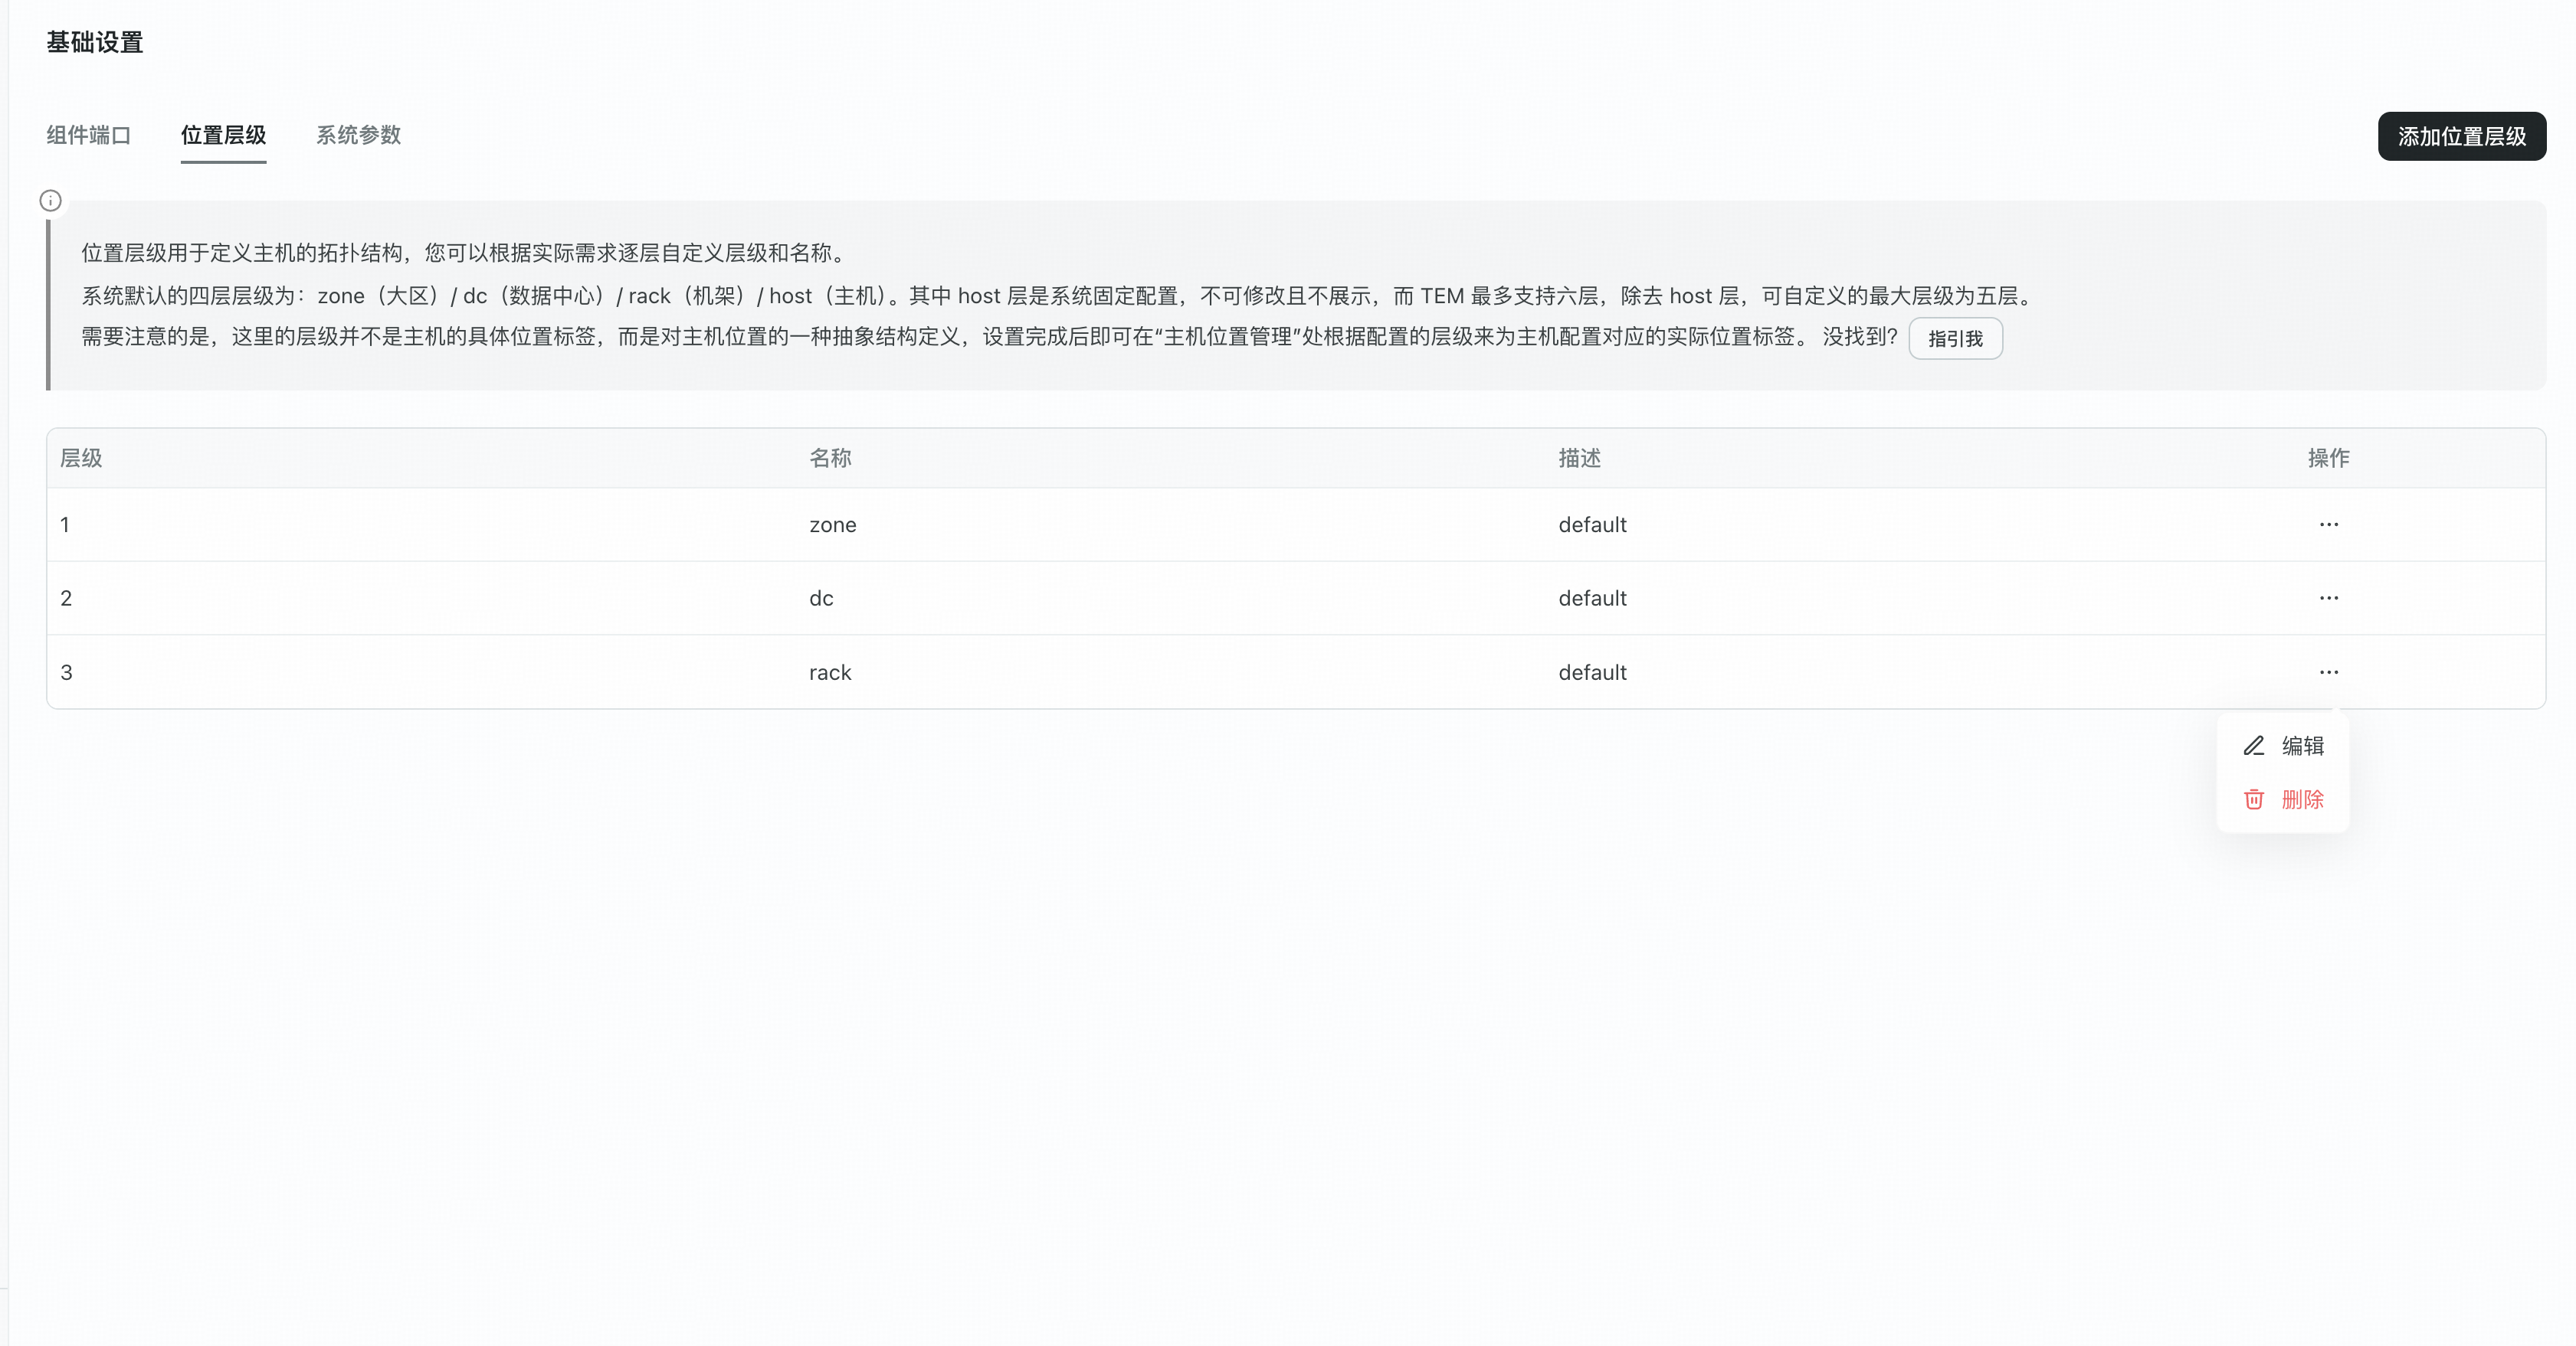The height and width of the screenshot is (1346, 2576).
Task: Click the trash icon next to 删除
Action: (x=2254, y=799)
